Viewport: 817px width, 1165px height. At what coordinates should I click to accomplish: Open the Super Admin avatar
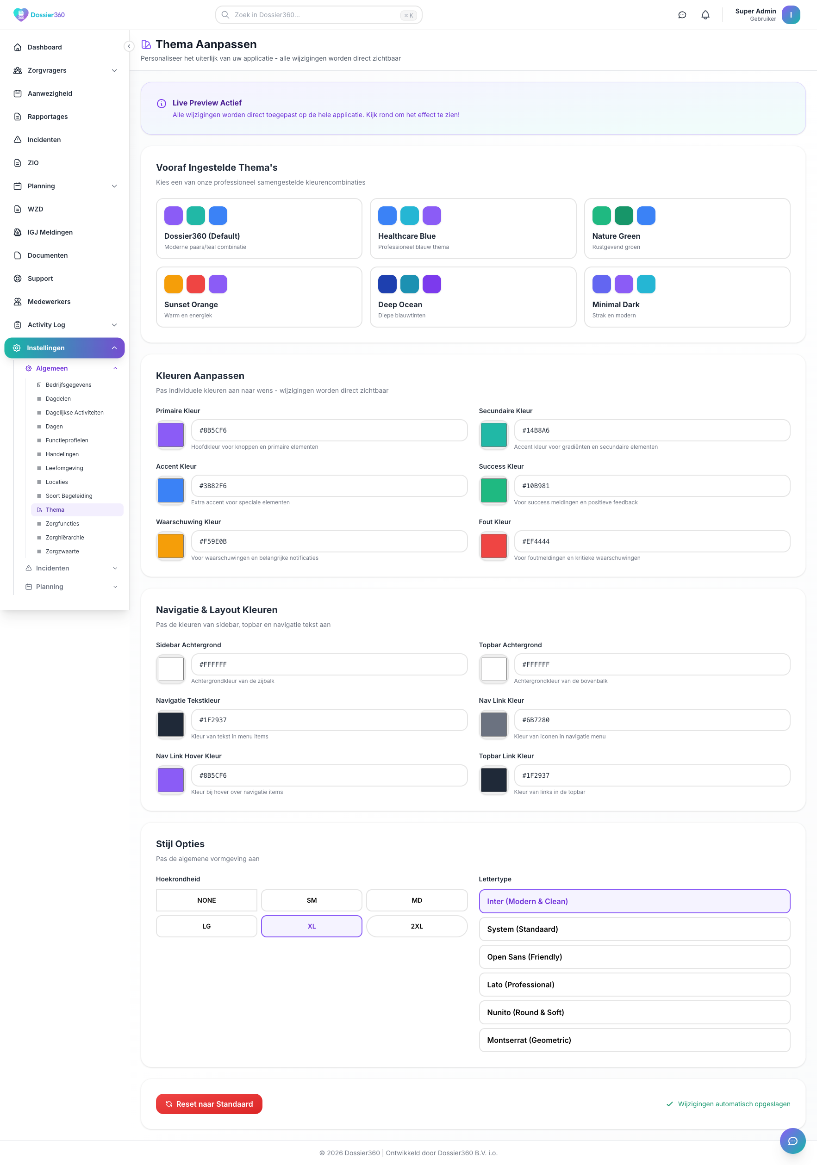click(790, 15)
